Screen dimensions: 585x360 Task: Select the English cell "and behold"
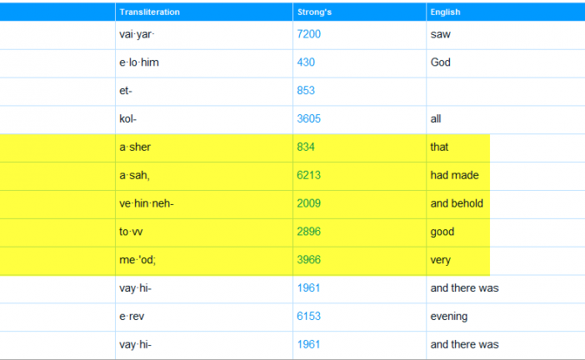coord(457,204)
